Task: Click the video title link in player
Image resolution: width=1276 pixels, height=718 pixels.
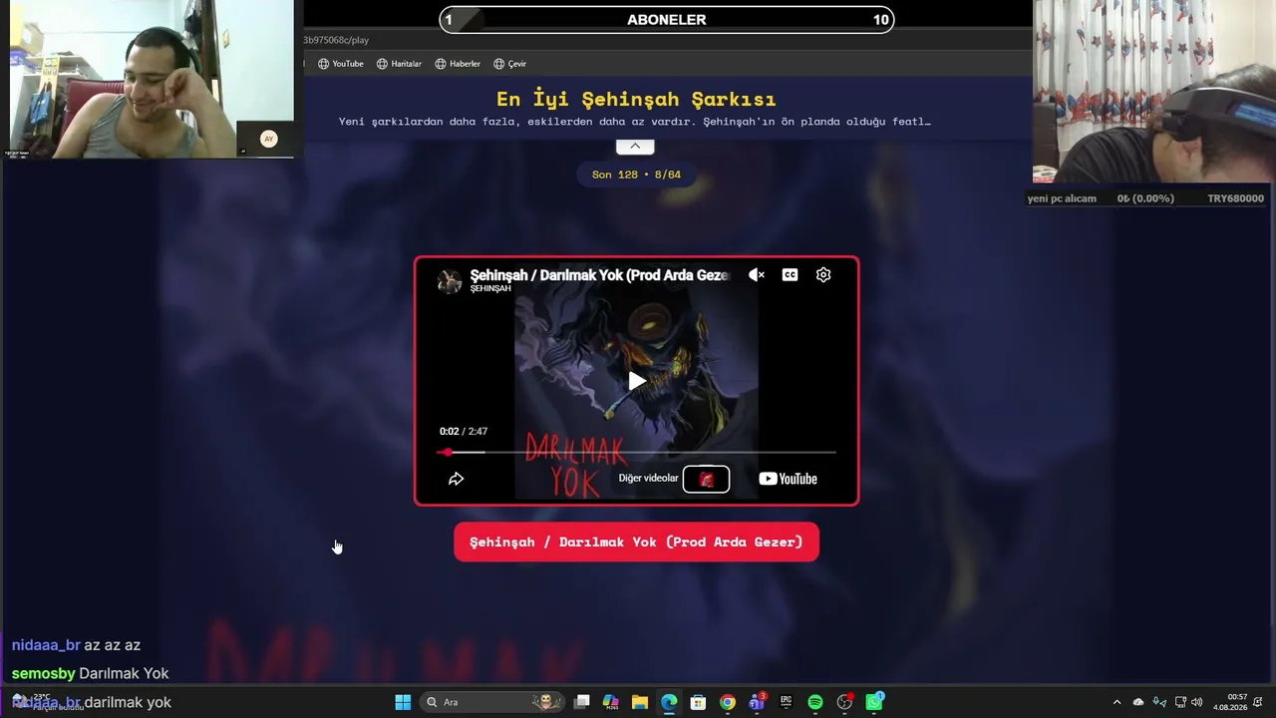Action: click(599, 275)
